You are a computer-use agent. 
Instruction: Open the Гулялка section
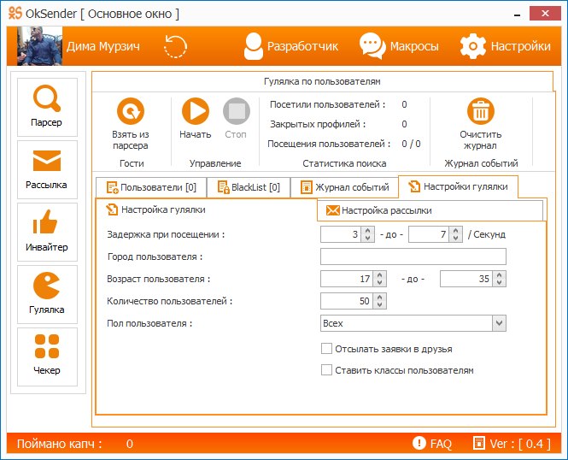pyautogui.click(x=47, y=294)
